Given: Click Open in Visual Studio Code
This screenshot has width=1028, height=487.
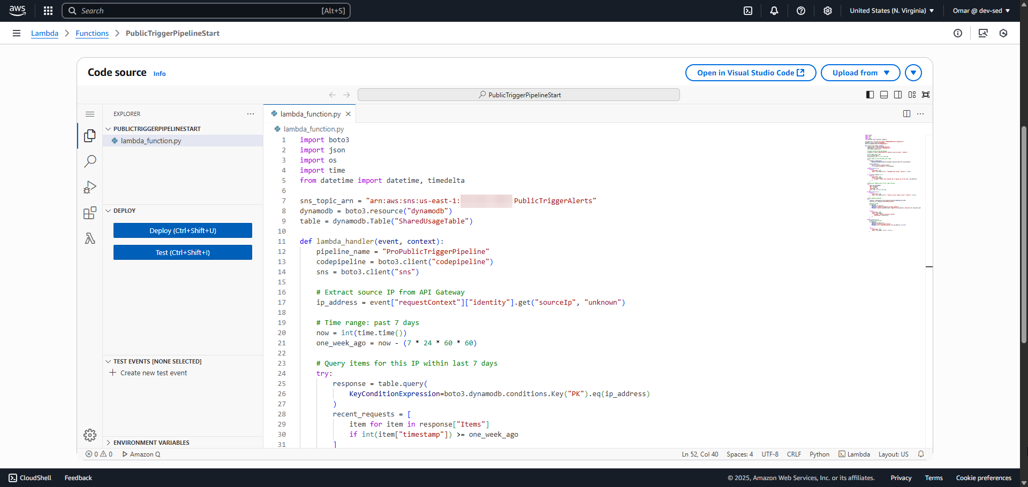Looking at the screenshot, I should point(751,73).
